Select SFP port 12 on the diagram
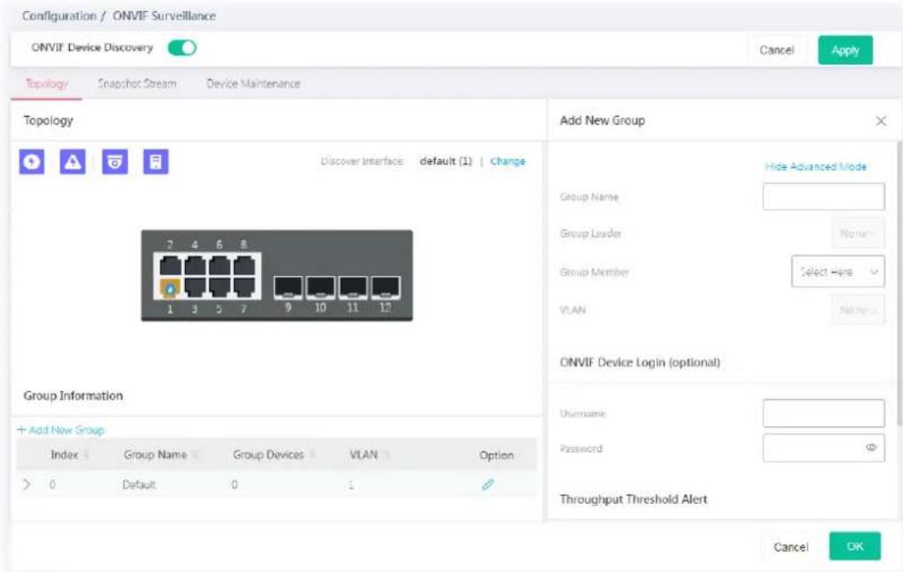The width and height of the screenshot is (903, 572). click(x=385, y=287)
